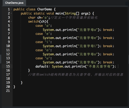Click 'char' keyword on line 3
The height and width of the screenshot is (108, 129).
[32, 18]
